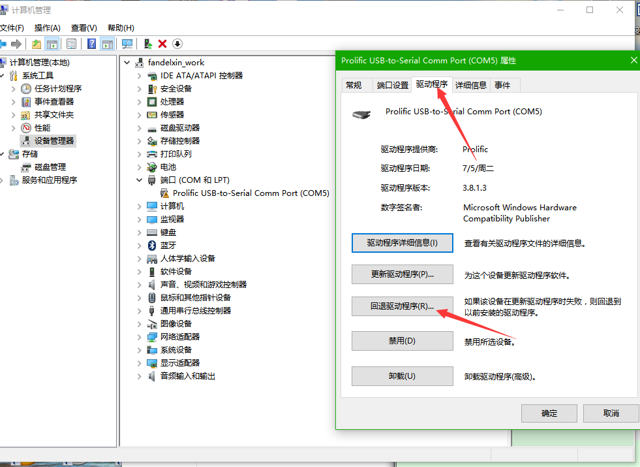Click the 打印队列 printer icon
Screen dimensions: 640x467
click(x=152, y=154)
